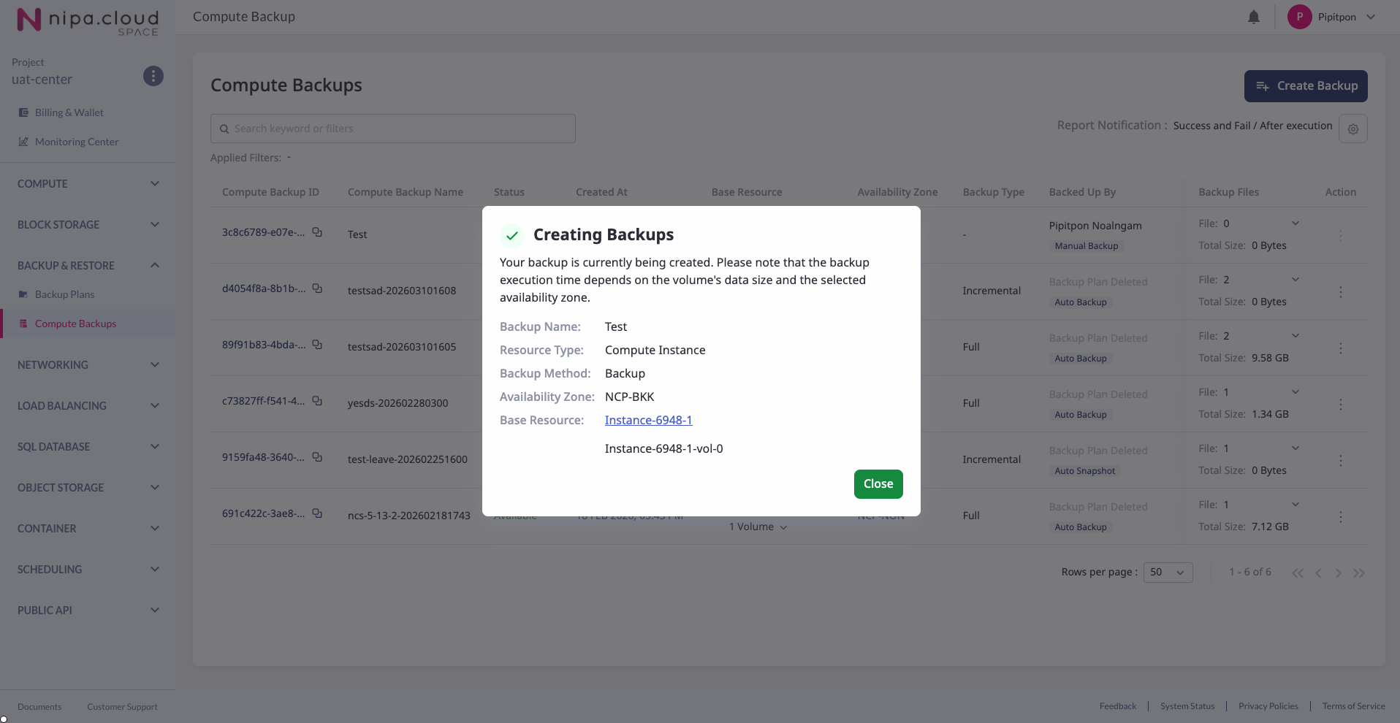Close the Creating Backups dialog

coord(878,484)
